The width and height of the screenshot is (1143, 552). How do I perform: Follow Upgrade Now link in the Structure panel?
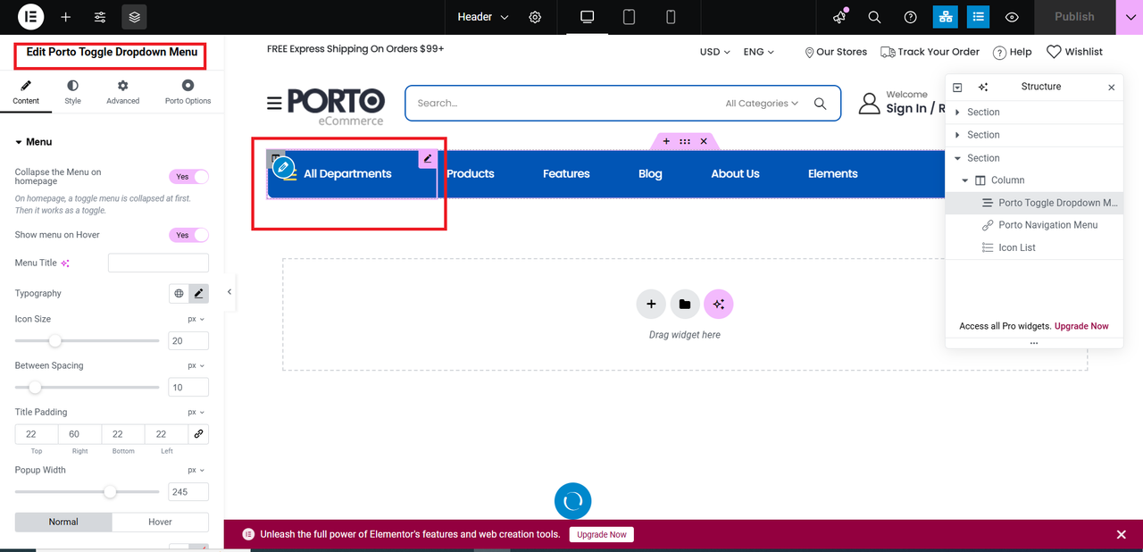point(1081,326)
